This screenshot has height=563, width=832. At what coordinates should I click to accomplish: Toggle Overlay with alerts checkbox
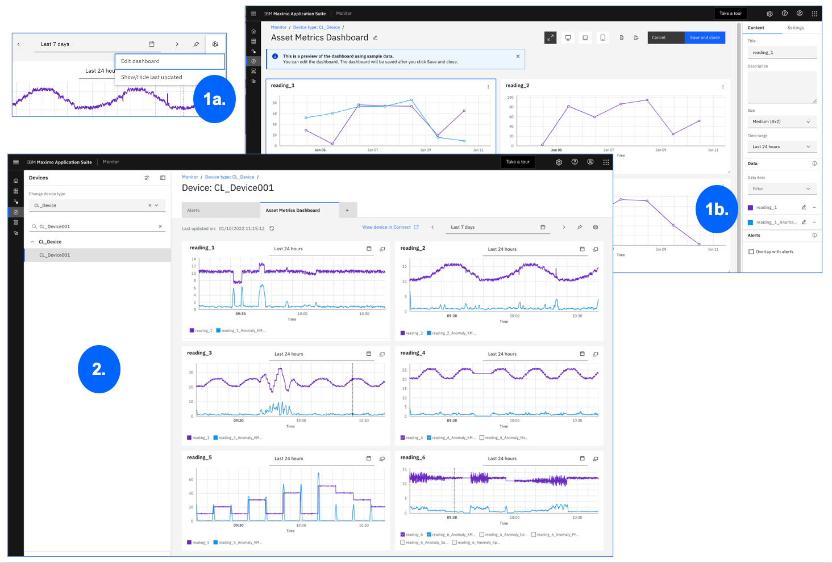coord(751,251)
